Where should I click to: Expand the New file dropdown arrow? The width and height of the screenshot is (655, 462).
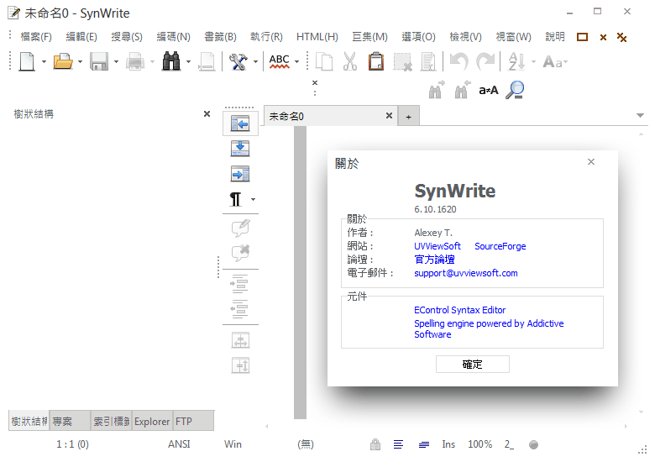(x=44, y=62)
